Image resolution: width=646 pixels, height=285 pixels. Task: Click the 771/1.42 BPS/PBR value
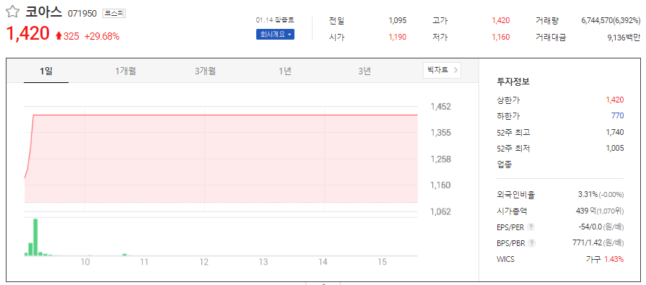coord(588,243)
